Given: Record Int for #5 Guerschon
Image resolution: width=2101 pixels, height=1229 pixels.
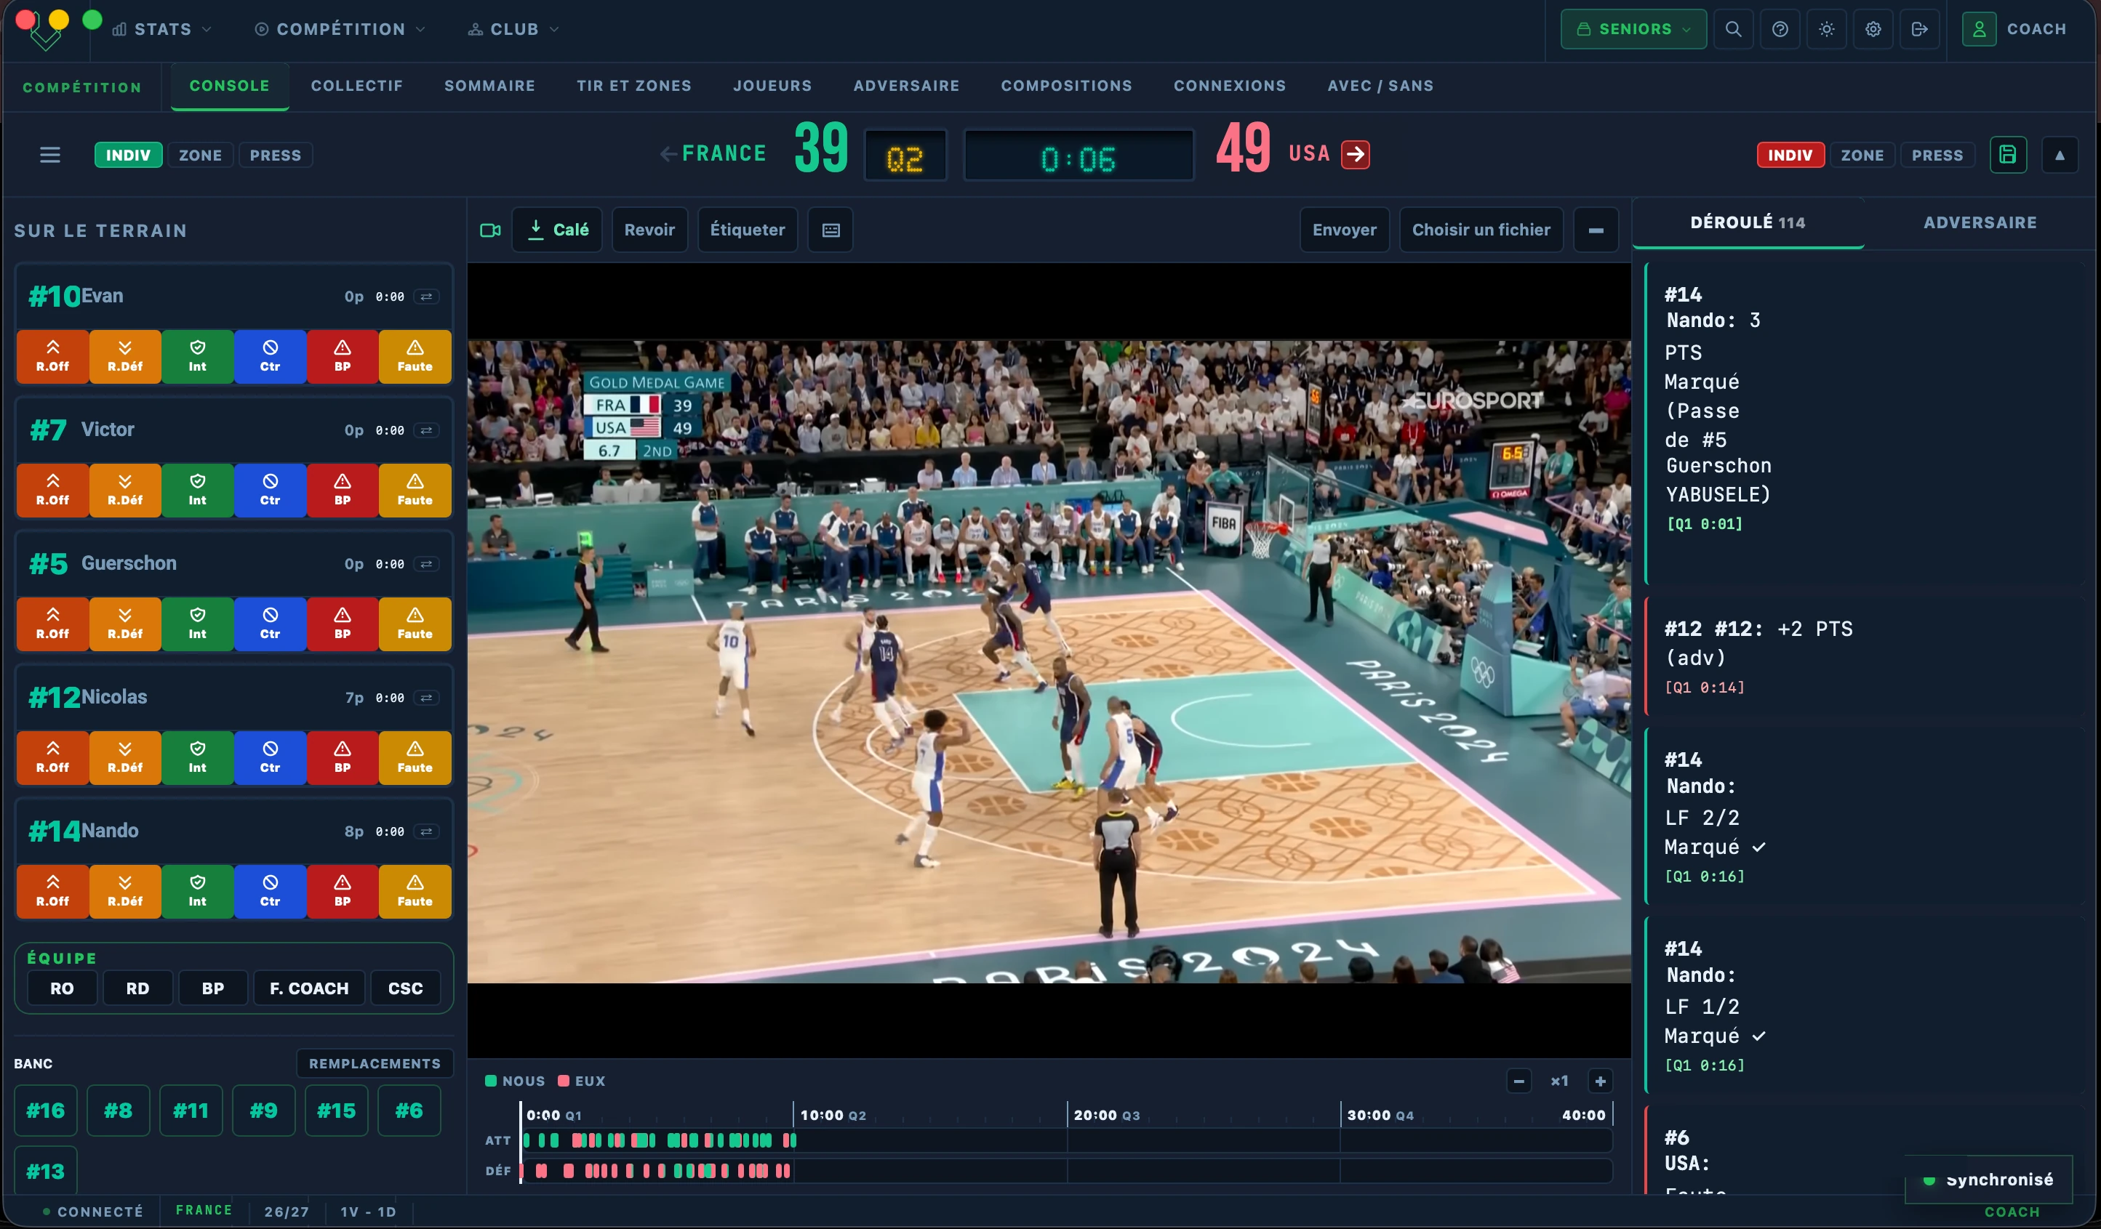Looking at the screenshot, I should click(198, 624).
